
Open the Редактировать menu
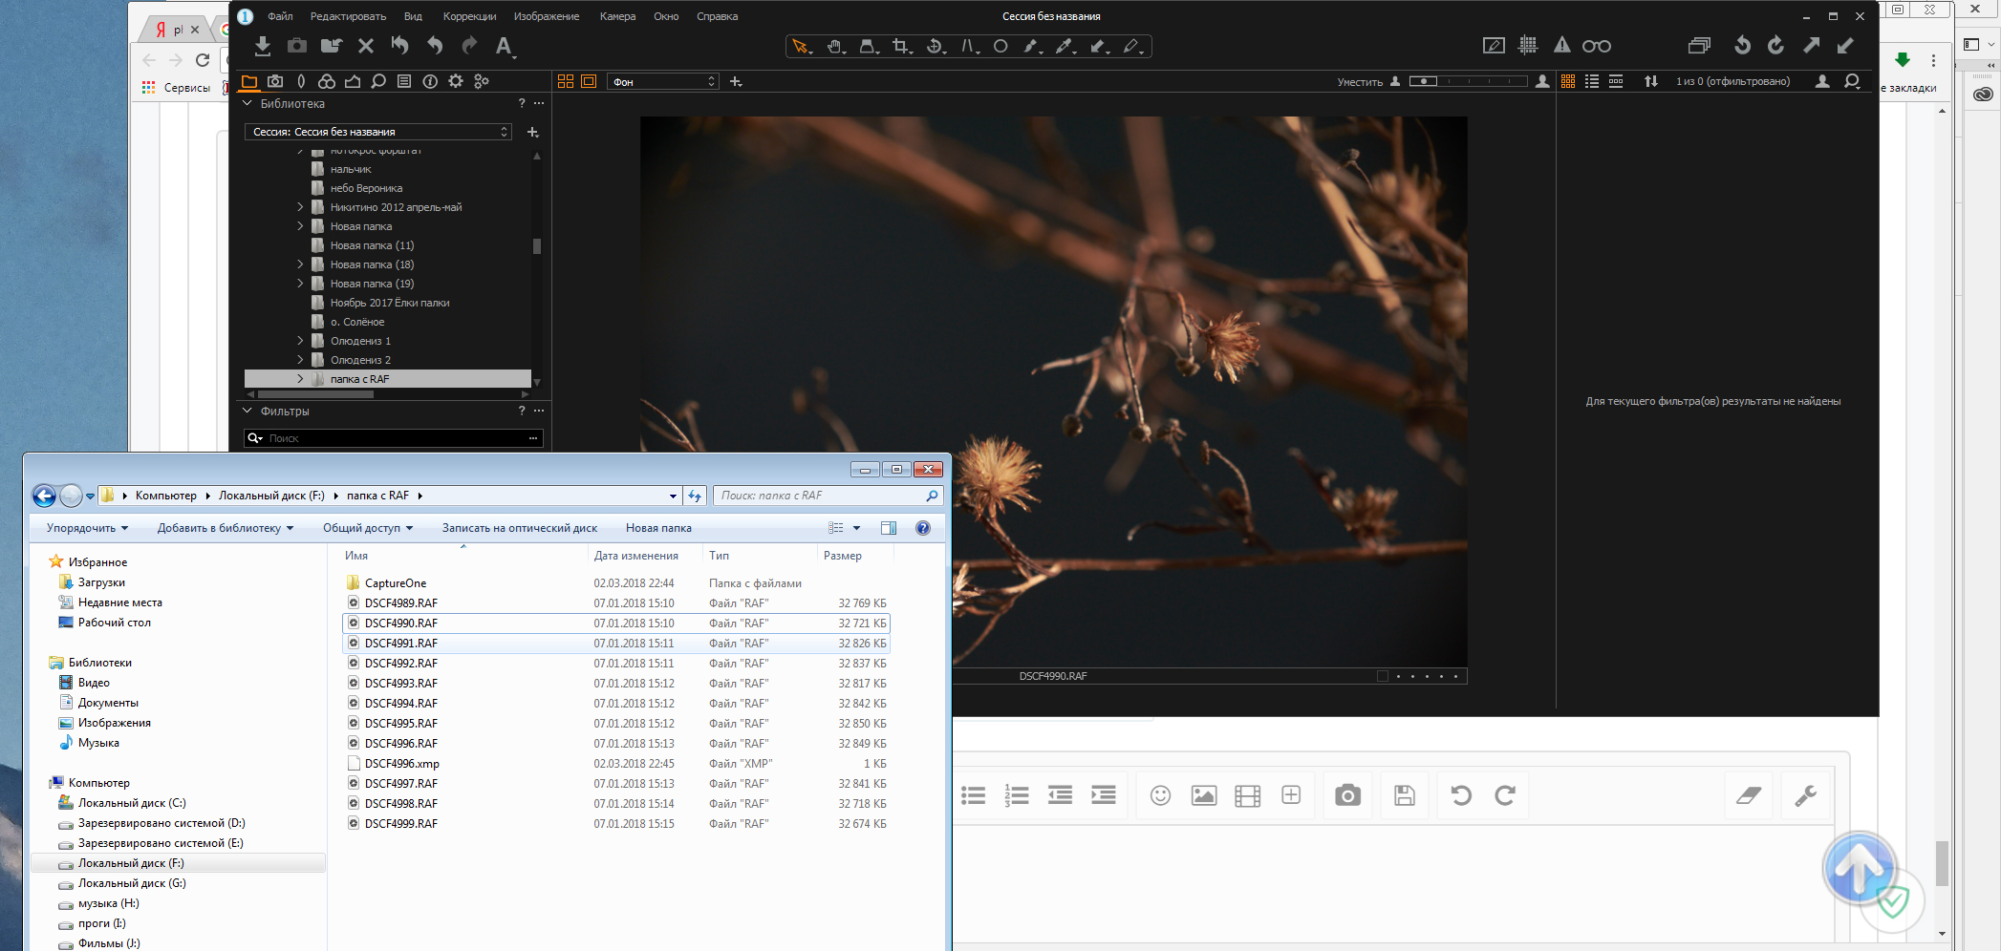[x=348, y=16]
